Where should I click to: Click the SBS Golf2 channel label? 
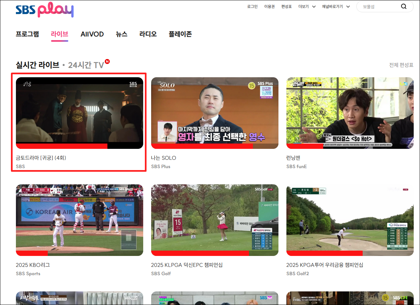[x=298, y=274]
